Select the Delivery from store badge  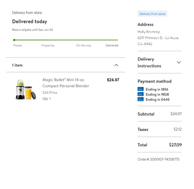point(152,14)
